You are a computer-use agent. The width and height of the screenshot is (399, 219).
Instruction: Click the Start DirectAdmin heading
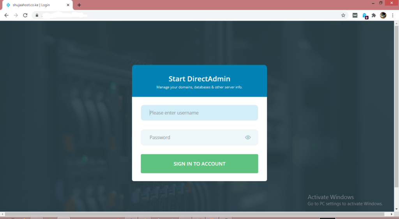point(199,79)
